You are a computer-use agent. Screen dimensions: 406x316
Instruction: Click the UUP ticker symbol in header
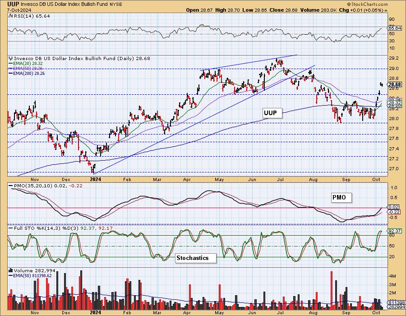coord(13,4)
